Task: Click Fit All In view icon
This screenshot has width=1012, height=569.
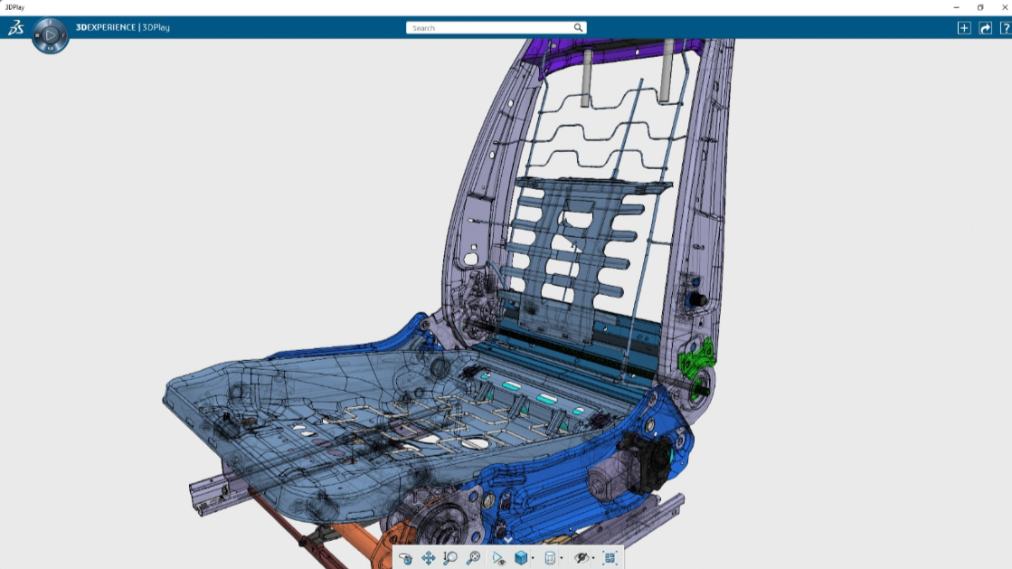Action: [x=610, y=558]
